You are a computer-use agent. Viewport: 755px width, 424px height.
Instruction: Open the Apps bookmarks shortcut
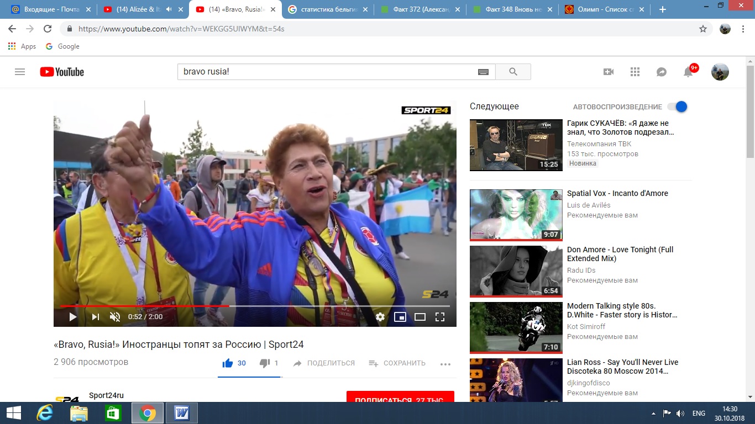(22, 46)
